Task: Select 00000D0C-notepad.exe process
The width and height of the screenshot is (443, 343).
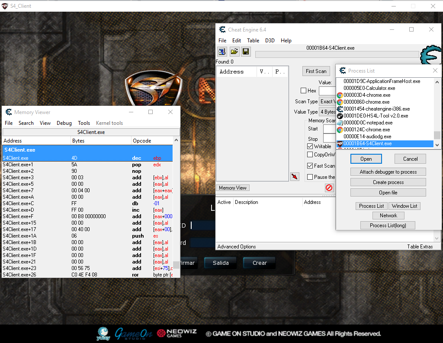Action: 385,123
